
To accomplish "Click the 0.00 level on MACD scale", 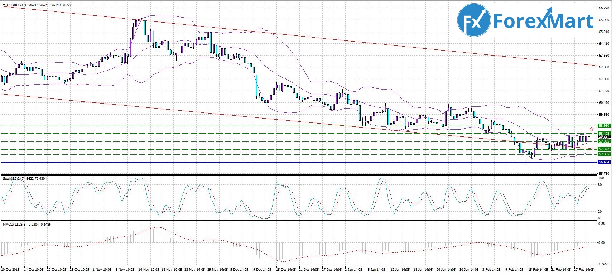I will [602, 243].
